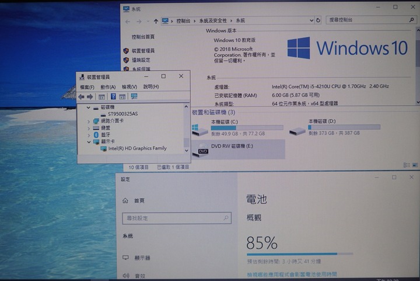This screenshot has width=420, height=281.
Task: Select 本機磁碟 (C:) drive
Action: tap(237, 128)
